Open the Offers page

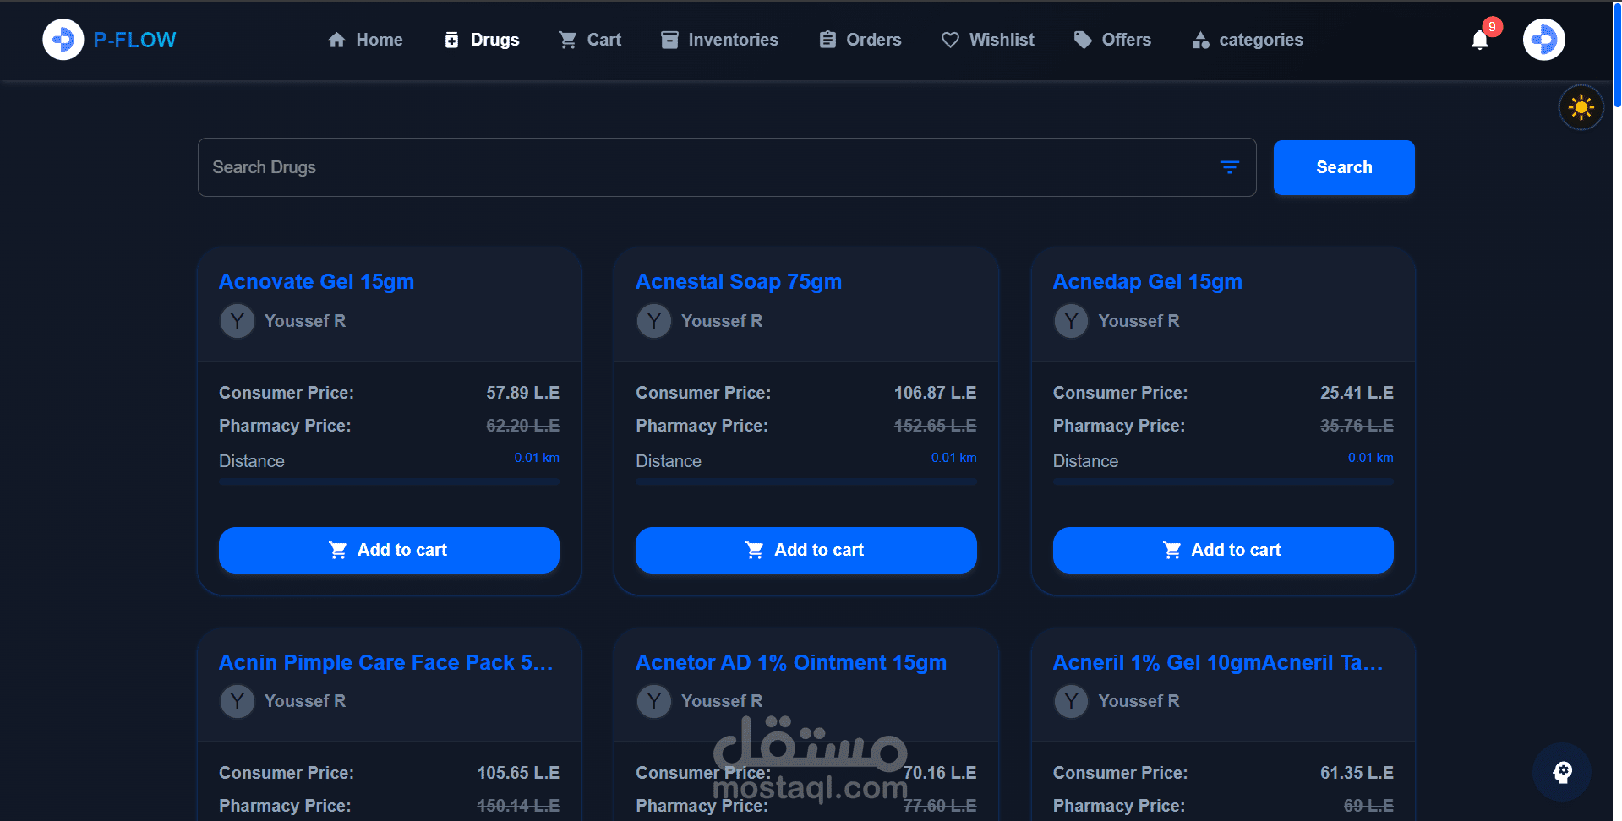(1112, 40)
